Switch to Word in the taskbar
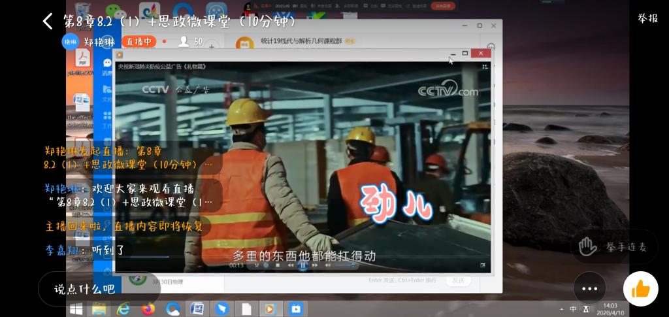The height and width of the screenshot is (317, 669). [197, 309]
